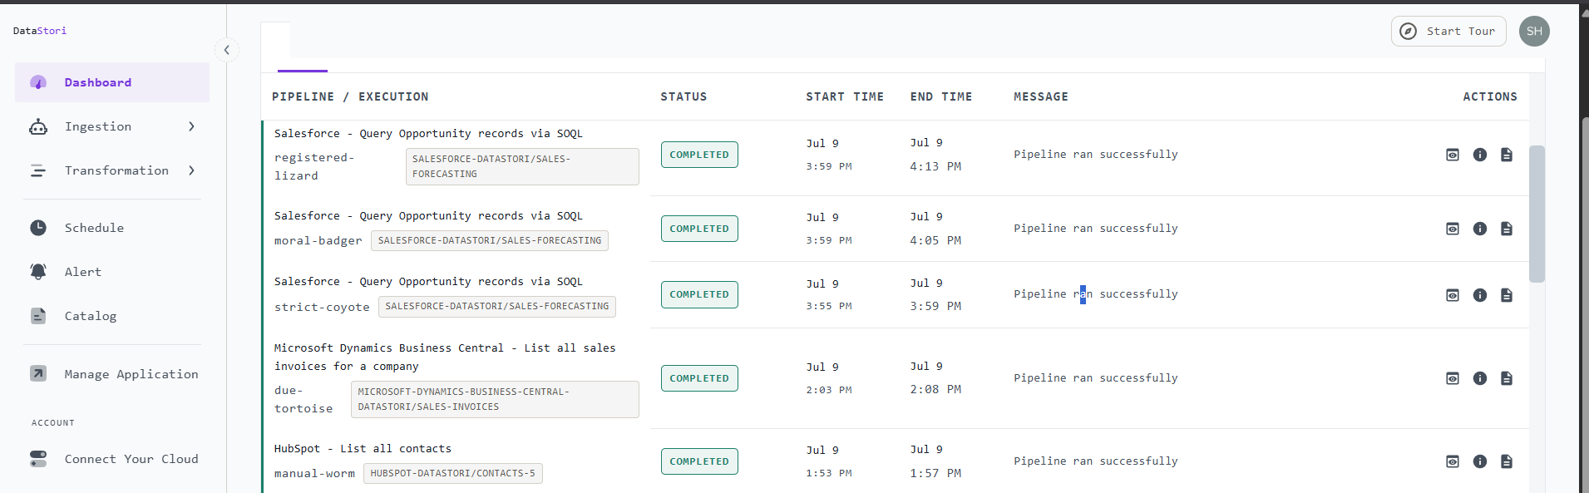Image resolution: width=1589 pixels, height=493 pixels.
Task: View execution details for moral-badger run
Action: click(x=1453, y=229)
